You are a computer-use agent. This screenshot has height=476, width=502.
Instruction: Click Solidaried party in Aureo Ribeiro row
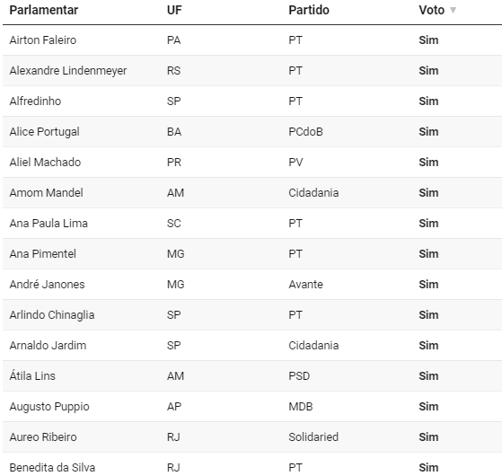(313, 437)
